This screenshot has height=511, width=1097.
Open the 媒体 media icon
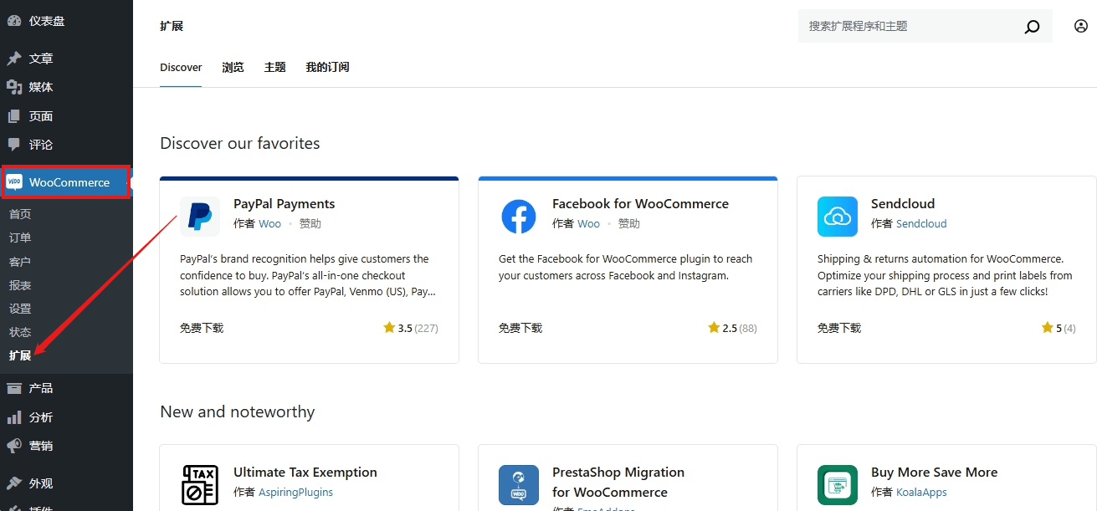13,87
